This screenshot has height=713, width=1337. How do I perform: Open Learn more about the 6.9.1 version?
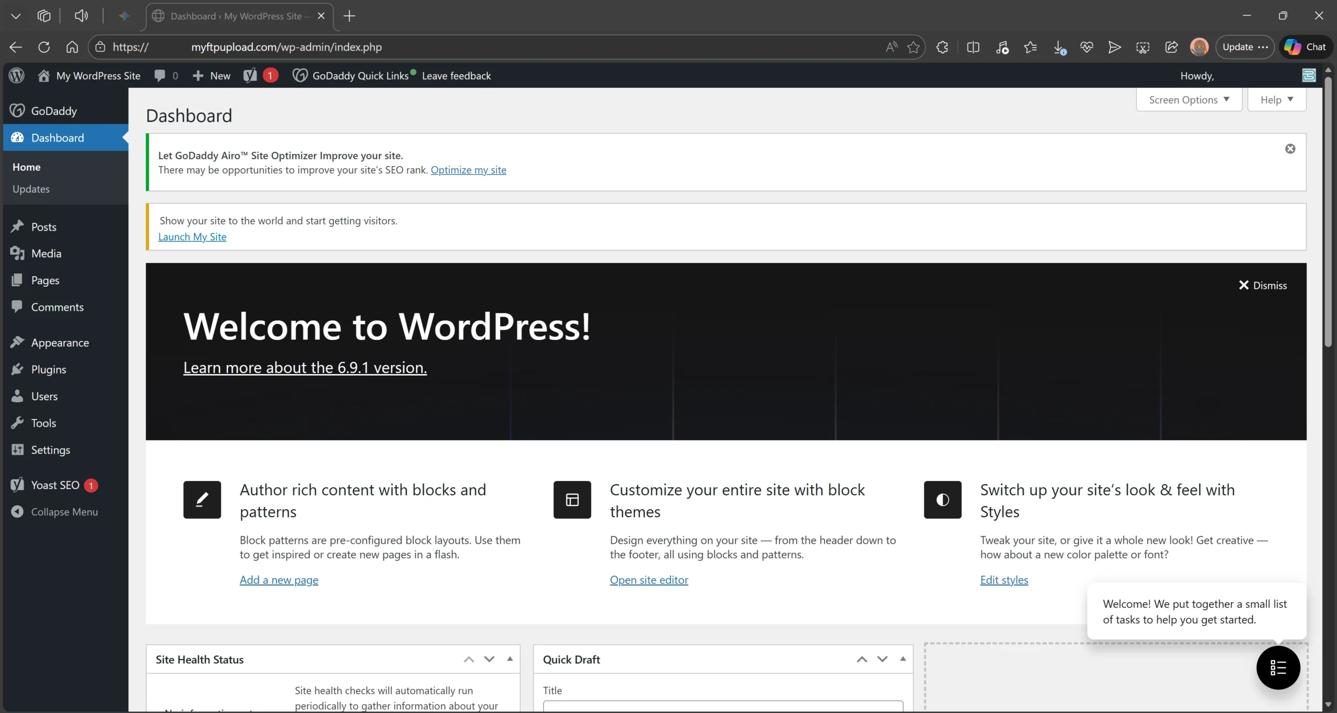click(x=305, y=368)
